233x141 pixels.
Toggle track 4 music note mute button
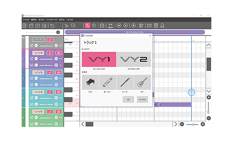coord(50,112)
